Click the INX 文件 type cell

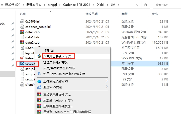pyautogui.click(x=128, y=74)
